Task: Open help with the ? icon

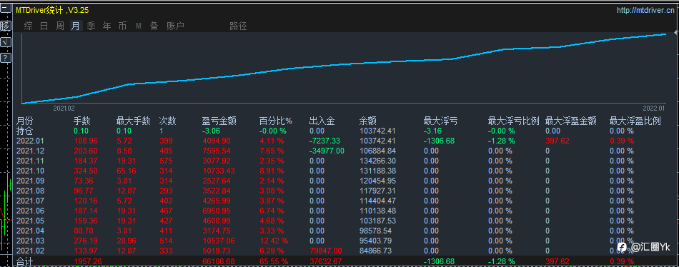Action: [5, 58]
